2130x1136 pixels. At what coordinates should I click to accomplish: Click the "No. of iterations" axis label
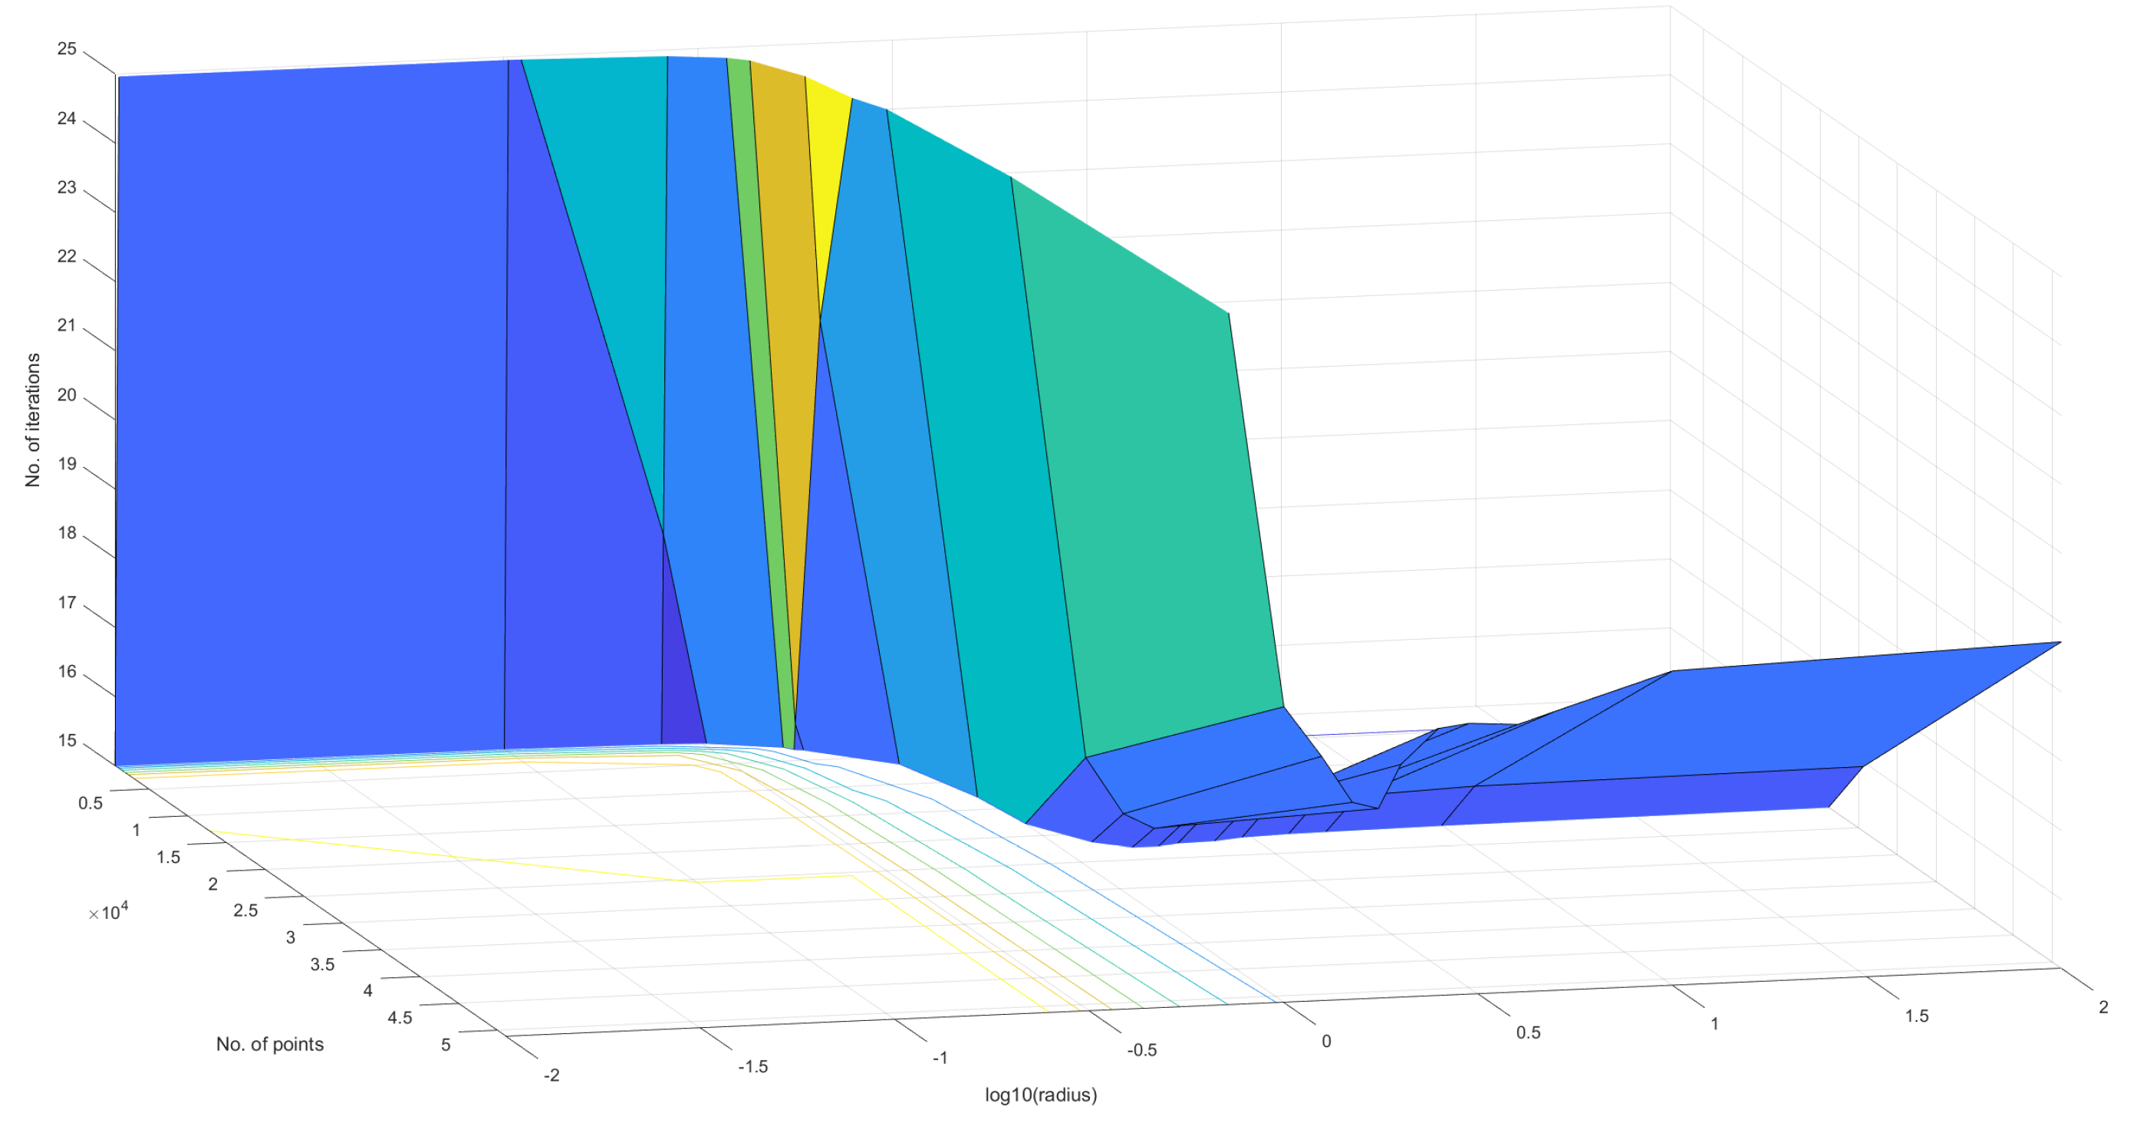coord(32,420)
